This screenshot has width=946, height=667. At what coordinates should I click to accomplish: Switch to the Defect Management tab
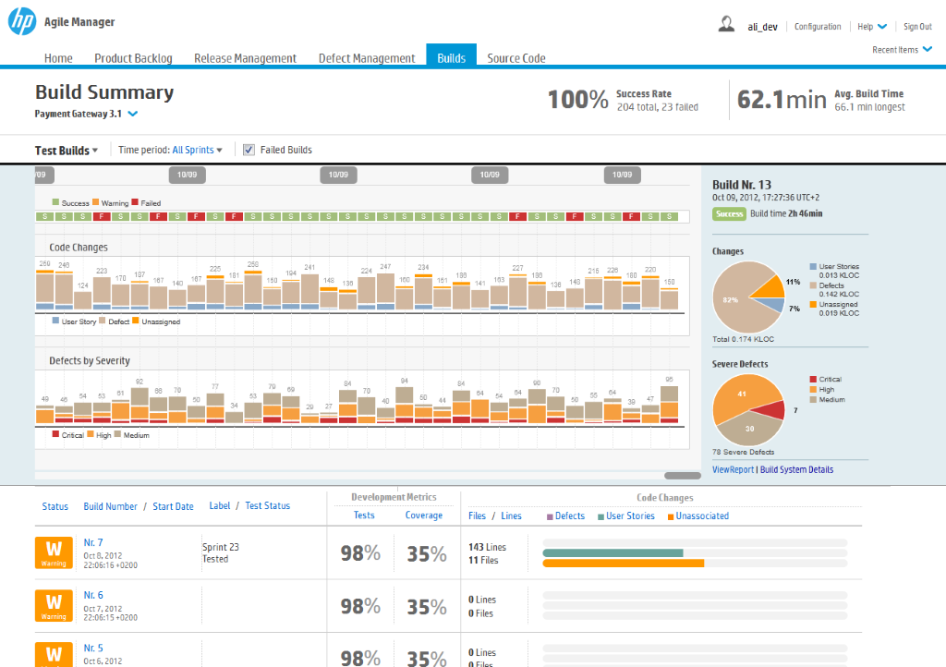click(366, 57)
